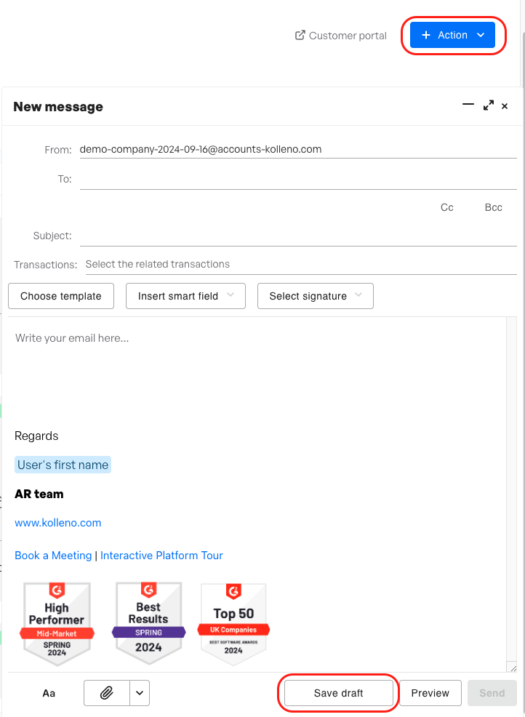Add Cc recipients
Viewport: 525px width, 717px height.
(446, 207)
